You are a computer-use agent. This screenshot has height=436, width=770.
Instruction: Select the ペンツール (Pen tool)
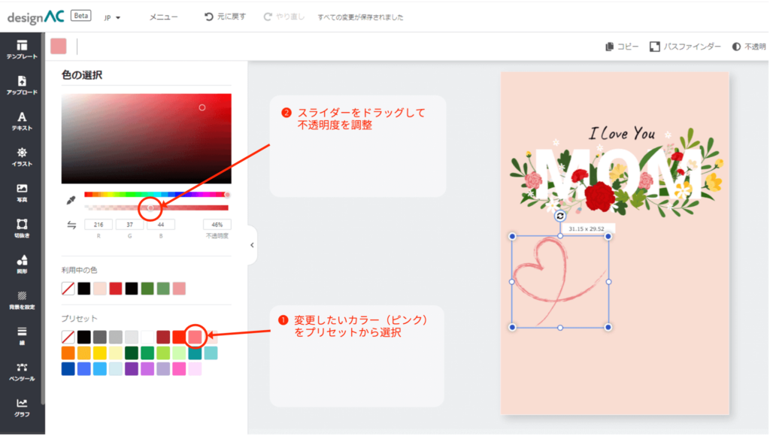click(x=22, y=372)
